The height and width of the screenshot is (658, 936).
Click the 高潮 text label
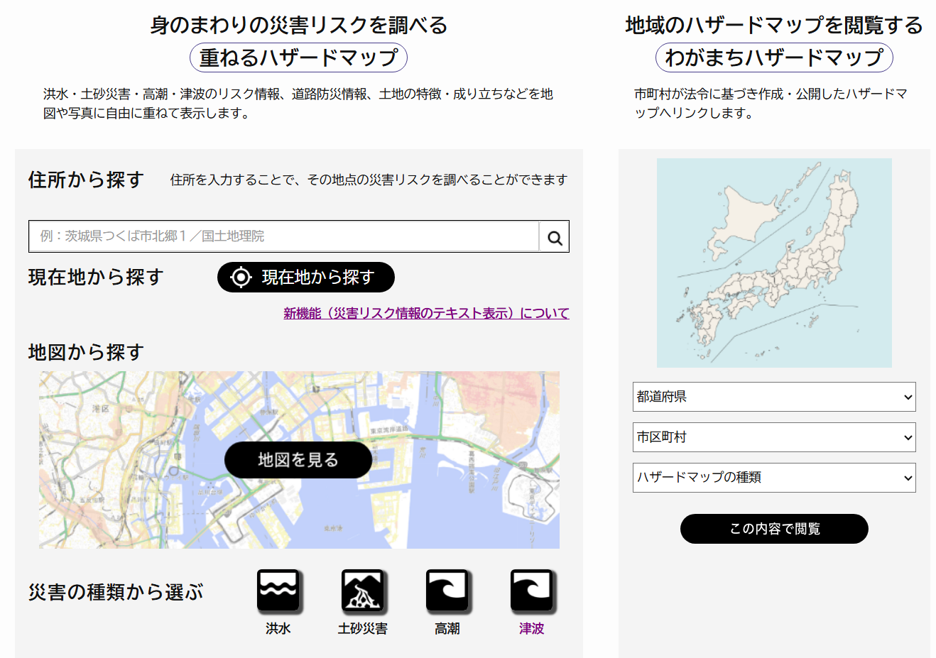(447, 628)
